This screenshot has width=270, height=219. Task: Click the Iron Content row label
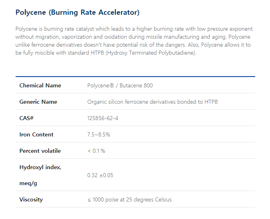pyautogui.click(x=36, y=134)
